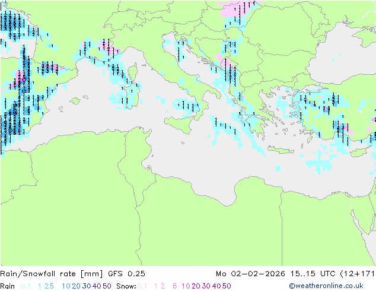The width and height of the screenshot is (376, 291).
Task: Click the 'Rain' legend label
Action: click(x=8, y=286)
